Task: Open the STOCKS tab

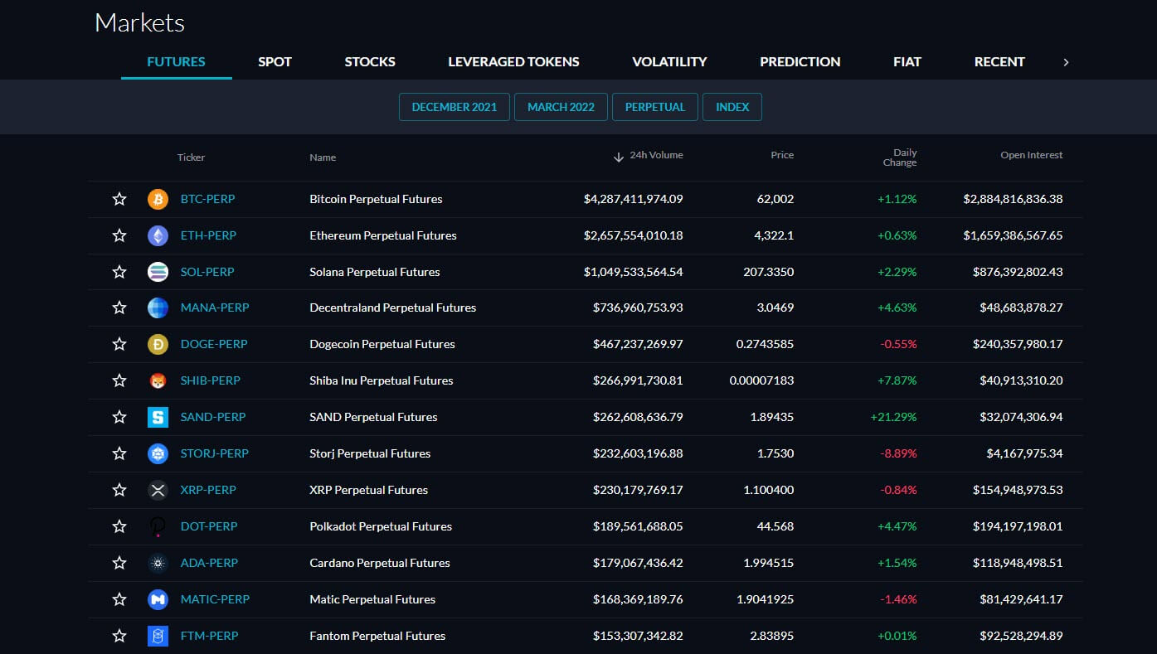Action: (370, 61)
